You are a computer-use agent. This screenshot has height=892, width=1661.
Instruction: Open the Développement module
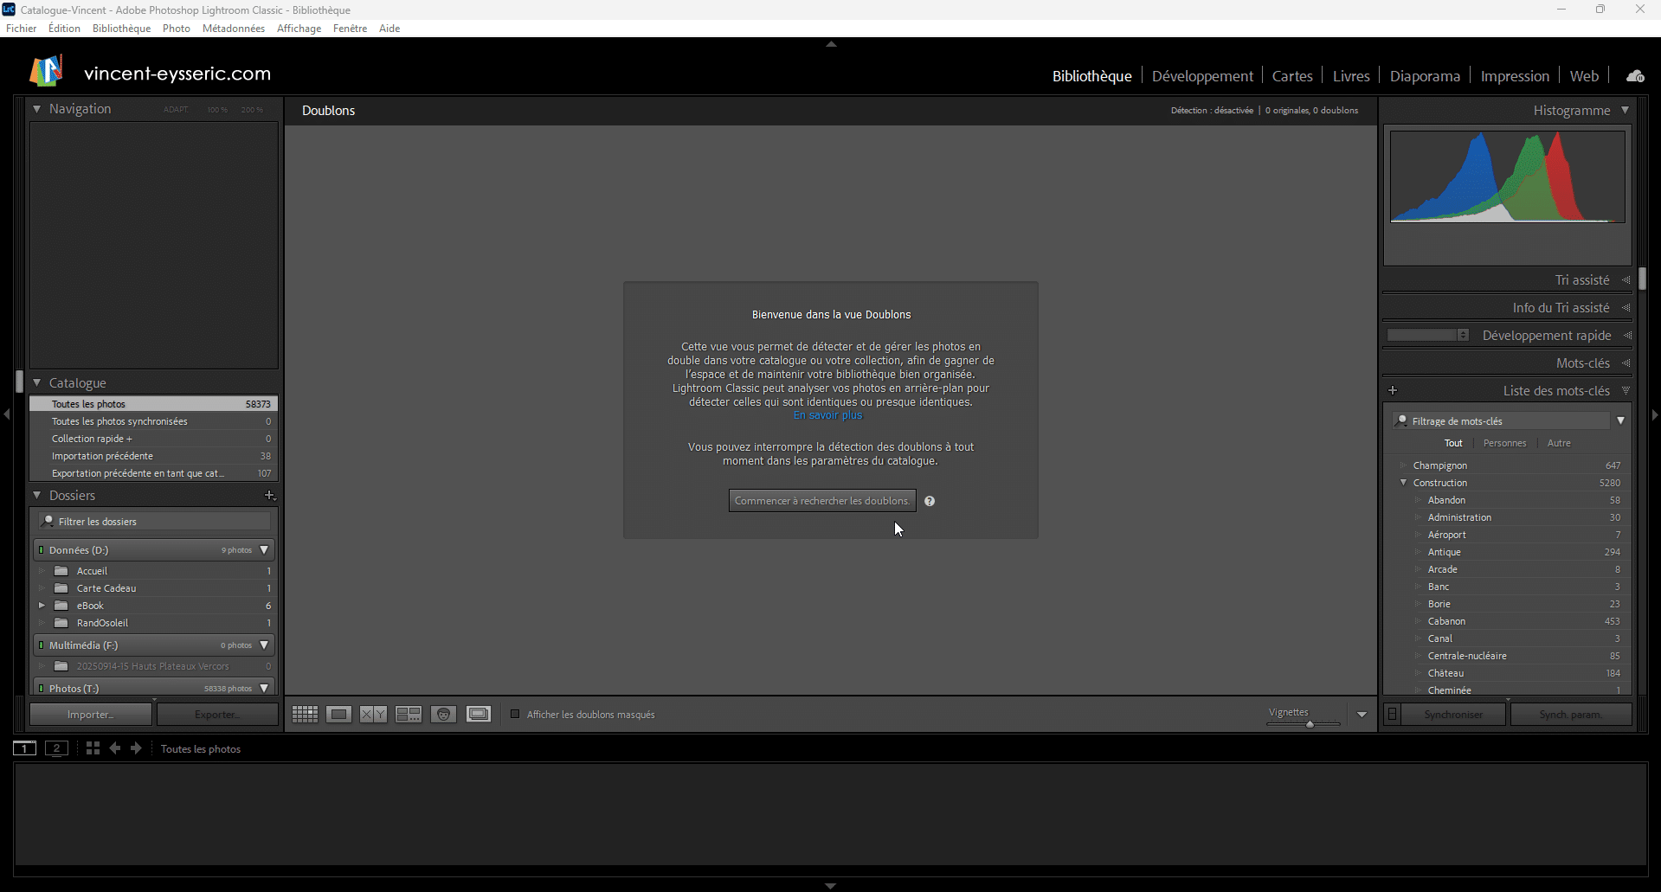[1202, 76]
